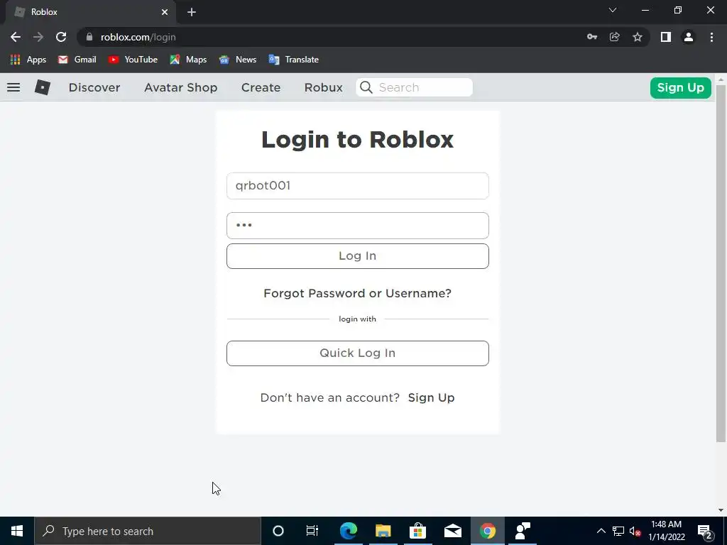Click Sign Up link below form

[x=431, y=397]
